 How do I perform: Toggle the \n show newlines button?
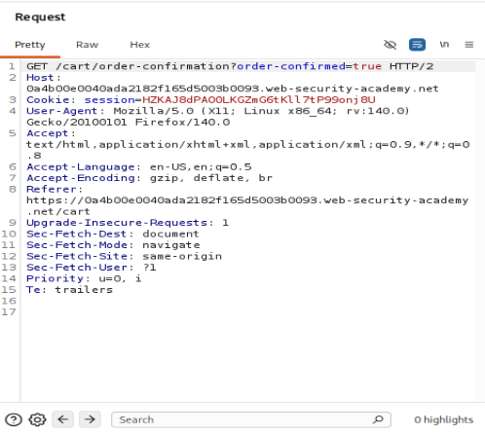(x=444, y=44)
